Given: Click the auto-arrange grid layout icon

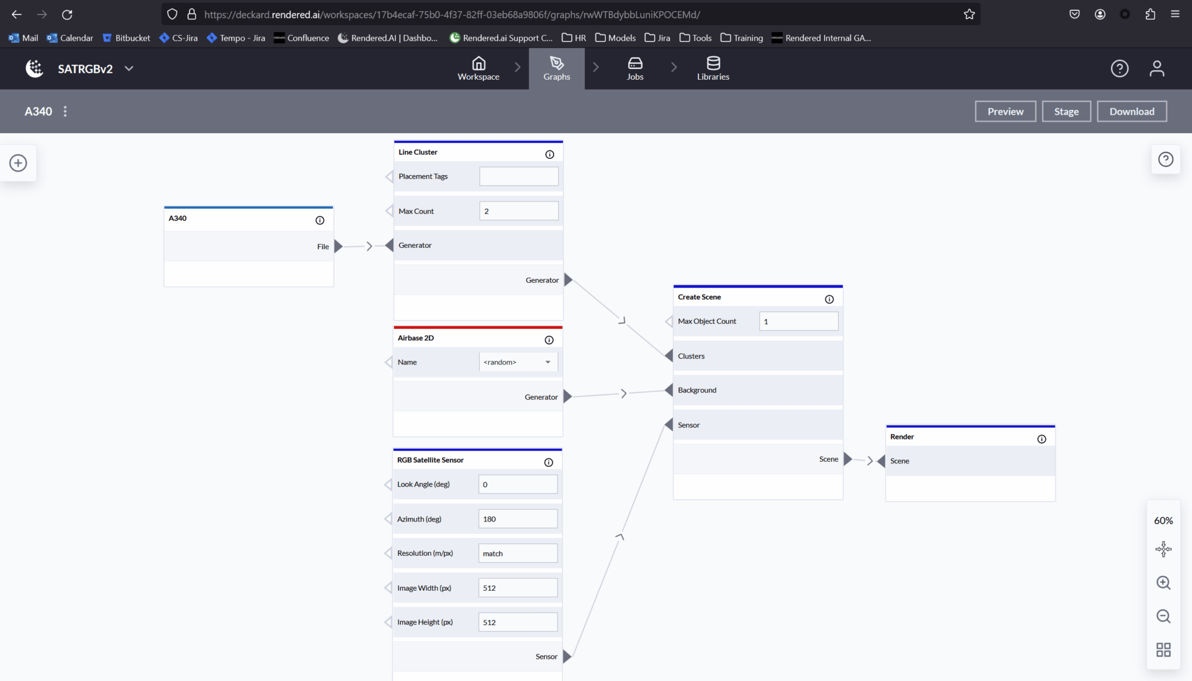Looking at the screenshot, I should click(x=1163, y=650).
